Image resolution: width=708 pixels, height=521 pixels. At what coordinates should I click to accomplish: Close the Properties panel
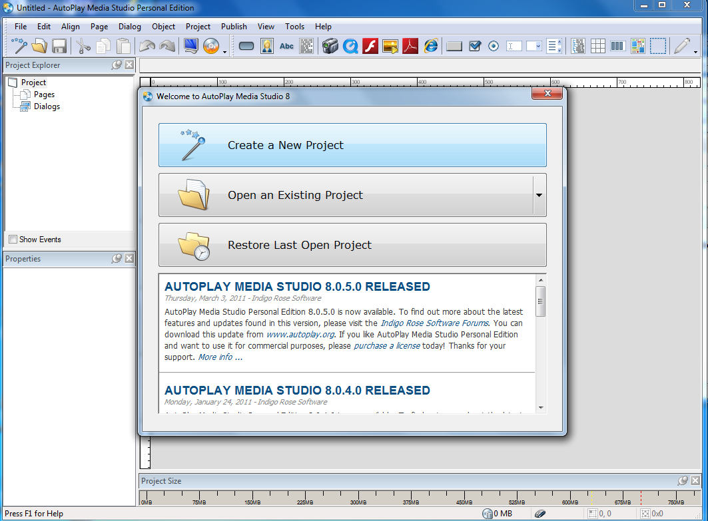(129, 258)
